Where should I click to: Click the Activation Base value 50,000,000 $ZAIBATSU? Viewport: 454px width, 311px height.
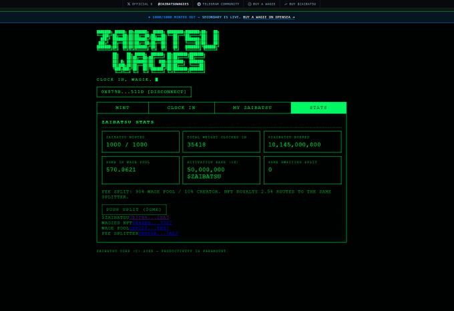[x=206, y=173]
